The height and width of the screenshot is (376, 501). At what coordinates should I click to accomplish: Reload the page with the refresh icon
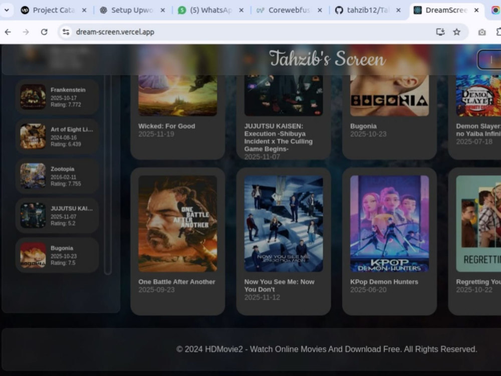44,32
